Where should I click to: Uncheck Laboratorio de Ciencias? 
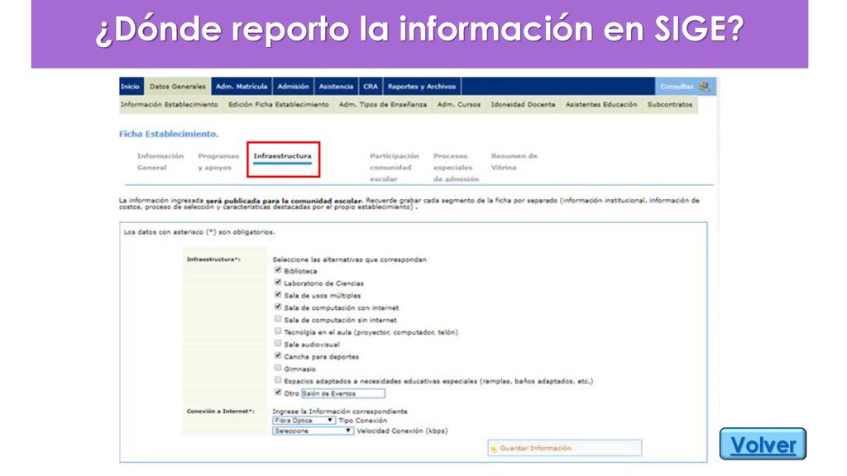(278, 283)
